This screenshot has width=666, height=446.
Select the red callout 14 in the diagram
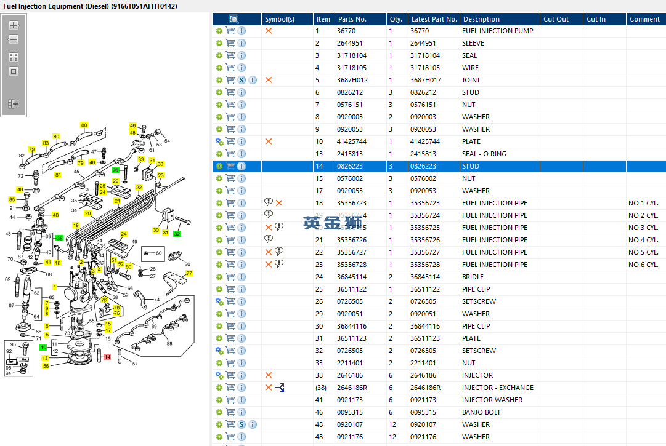pos(107,357)
